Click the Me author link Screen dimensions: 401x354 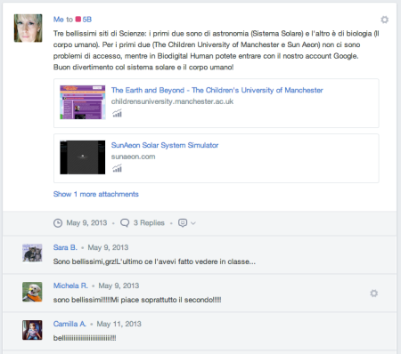click(x=59, y=20)
